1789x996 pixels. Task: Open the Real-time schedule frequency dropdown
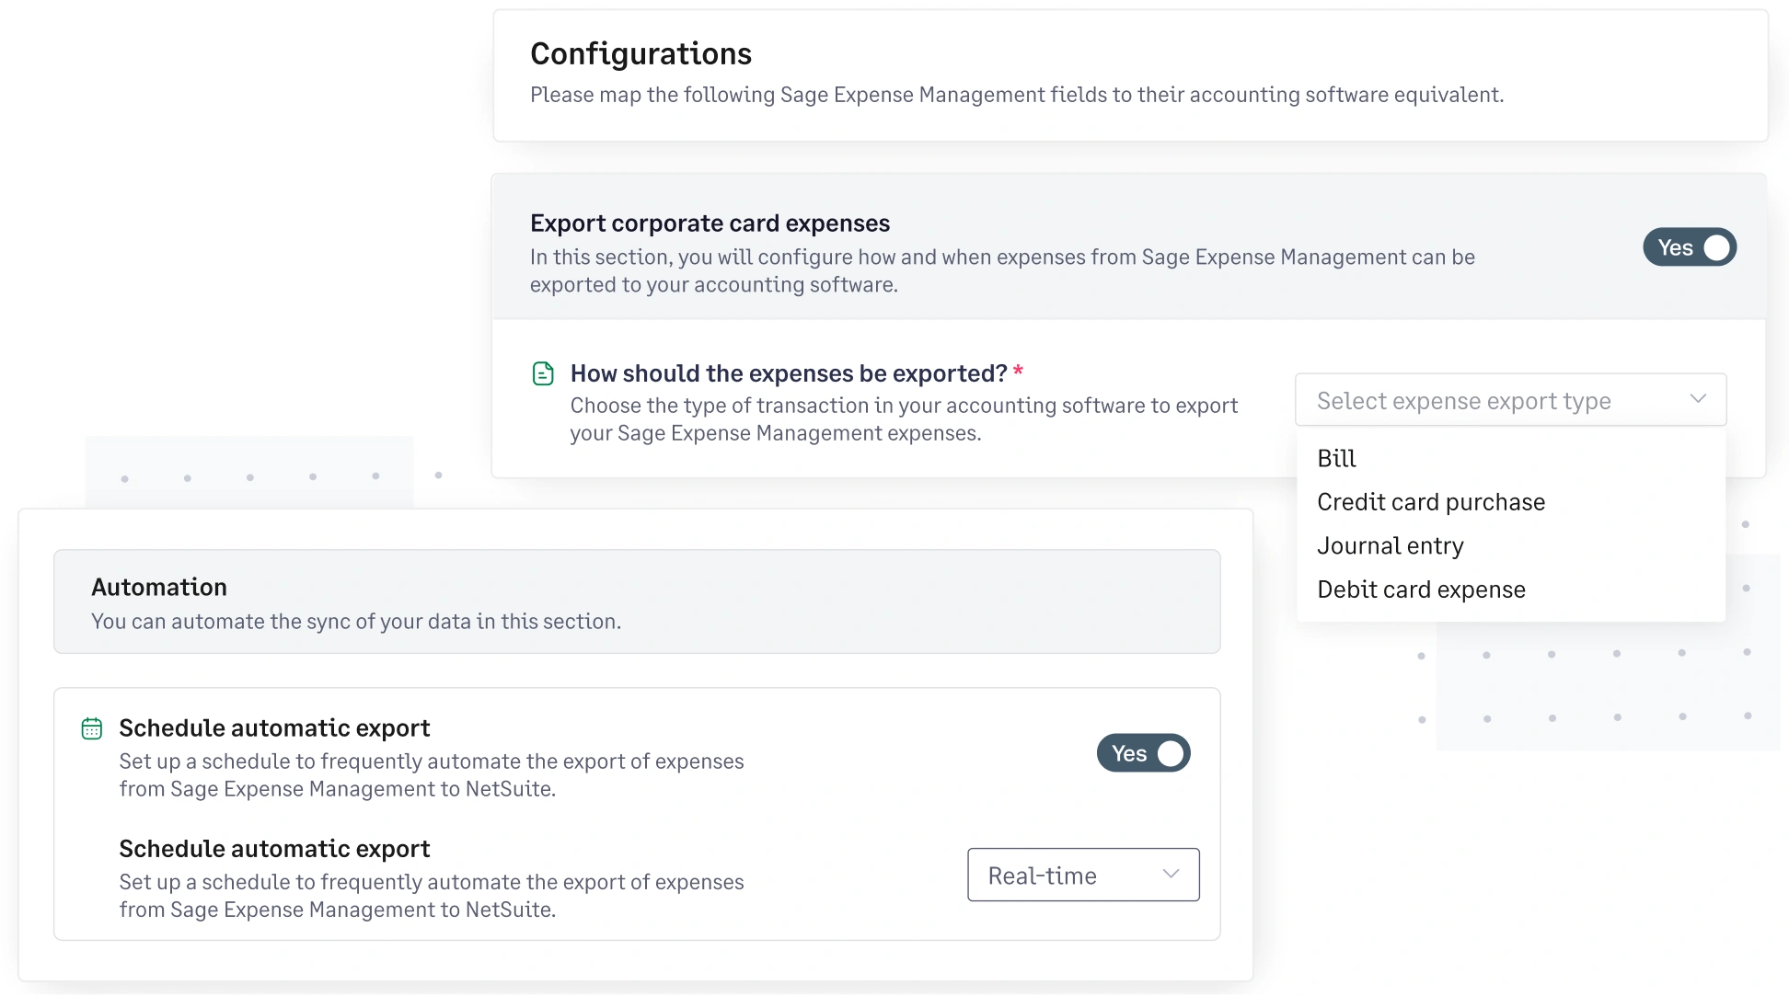1082,875
